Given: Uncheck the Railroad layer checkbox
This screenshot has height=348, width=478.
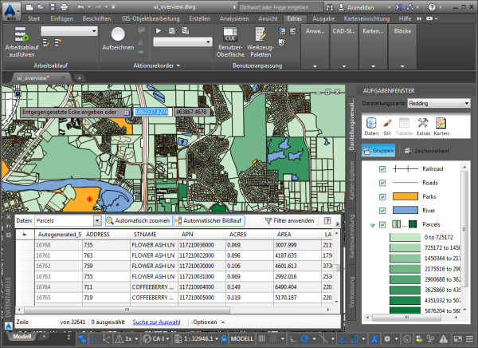Looking at the screenshot, I should (383, 169).
